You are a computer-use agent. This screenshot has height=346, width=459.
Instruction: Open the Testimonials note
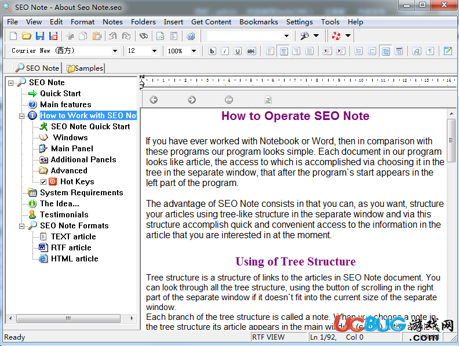[x=64, y=215]
